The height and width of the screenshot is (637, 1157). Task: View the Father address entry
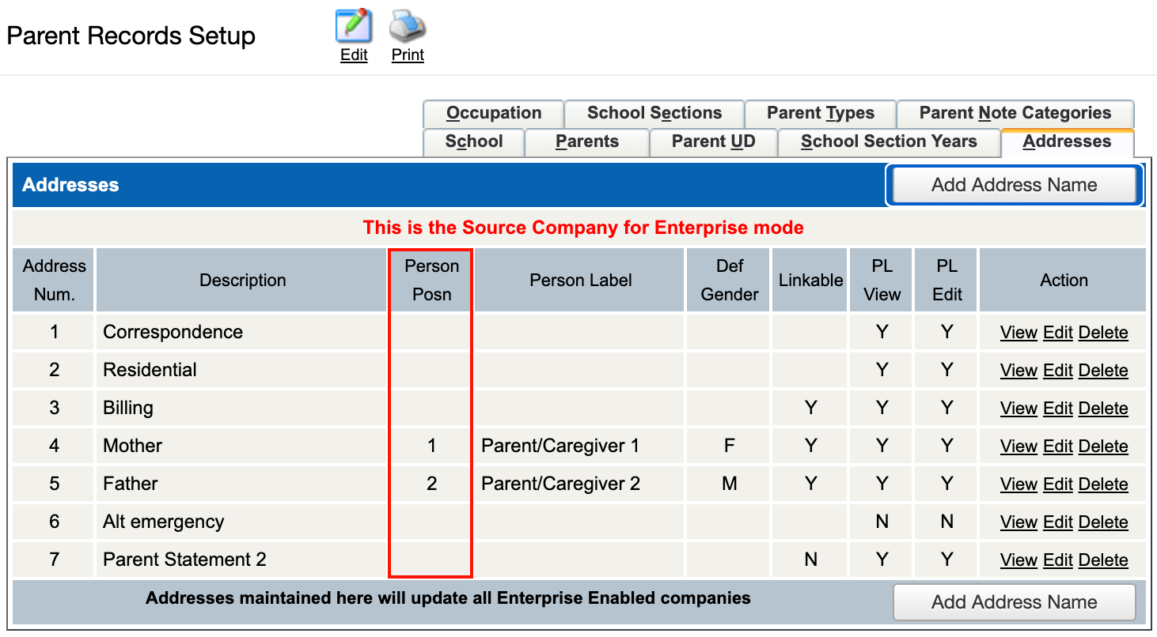coord(1019,484)
